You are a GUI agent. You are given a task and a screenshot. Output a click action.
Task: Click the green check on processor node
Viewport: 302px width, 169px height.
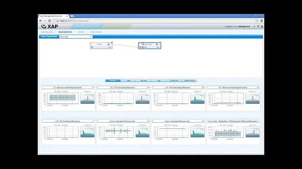(160, 43)
